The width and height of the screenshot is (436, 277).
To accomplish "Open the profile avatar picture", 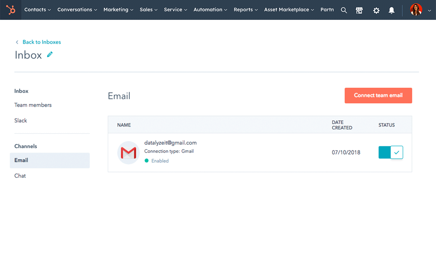I will pyautogui.click(x=416, y=10).
